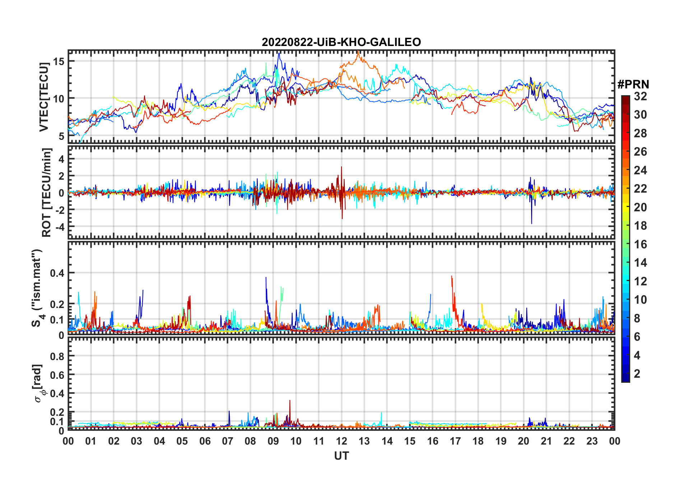Image resolution: width=683 pixels, height=478 pixels.
Task: Click the -4 tick label on the ROT axis
Action: click(x=60, y=227)
